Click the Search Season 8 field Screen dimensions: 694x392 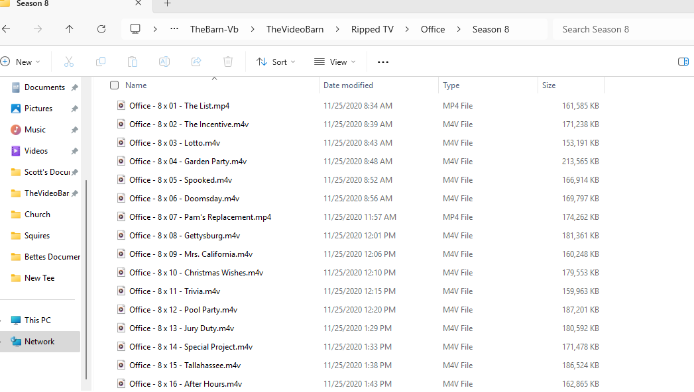click(x=623, y=29)
